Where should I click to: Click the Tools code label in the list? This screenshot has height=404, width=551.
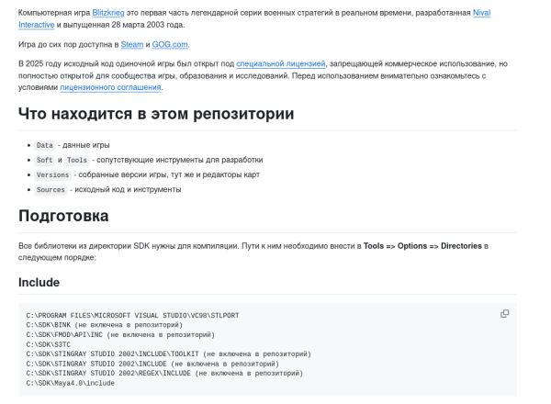click(x=76, y=160)
